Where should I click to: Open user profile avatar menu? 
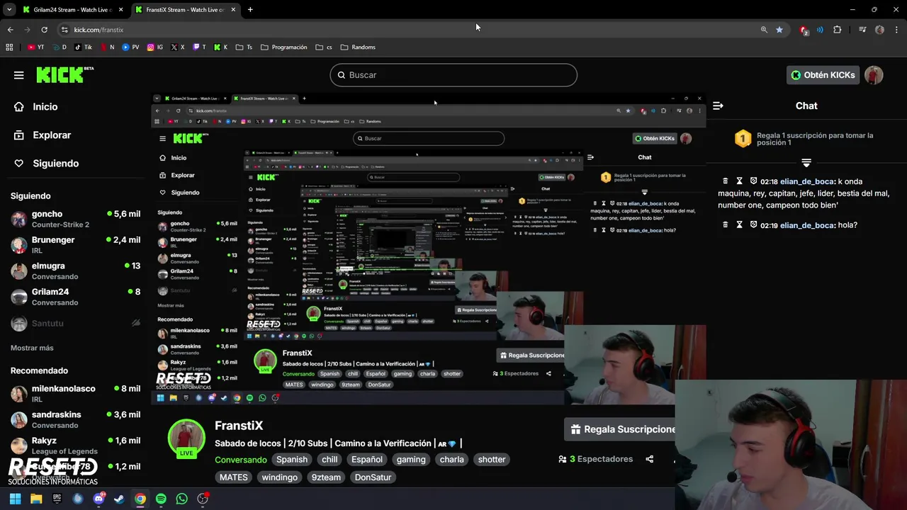[874, 75]
